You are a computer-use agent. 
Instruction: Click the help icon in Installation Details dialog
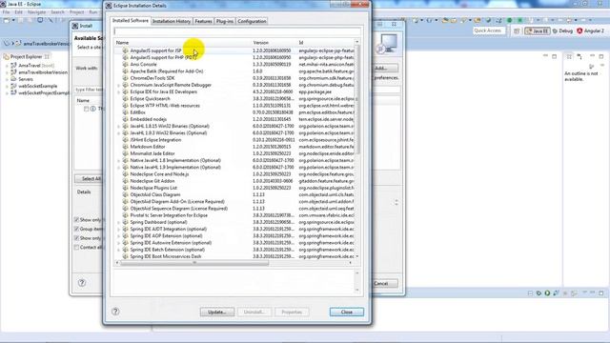click(x=115, y=312)
